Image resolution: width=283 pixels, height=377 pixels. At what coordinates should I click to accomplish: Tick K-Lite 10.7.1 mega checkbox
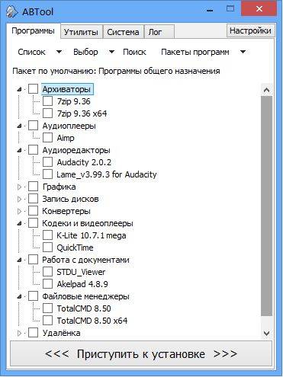(47, 235)
